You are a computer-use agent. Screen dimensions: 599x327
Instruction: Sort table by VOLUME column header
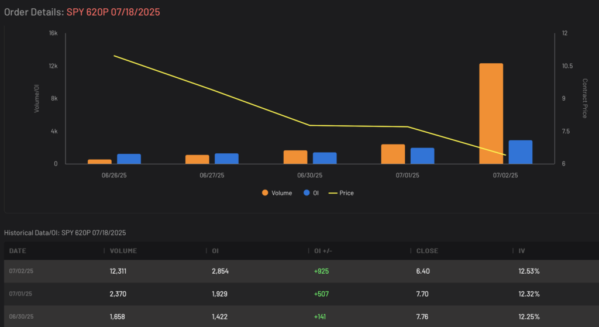123,251
